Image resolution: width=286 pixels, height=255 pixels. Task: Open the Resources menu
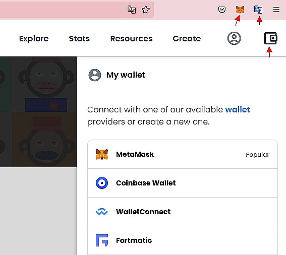[x=131, y=39]
